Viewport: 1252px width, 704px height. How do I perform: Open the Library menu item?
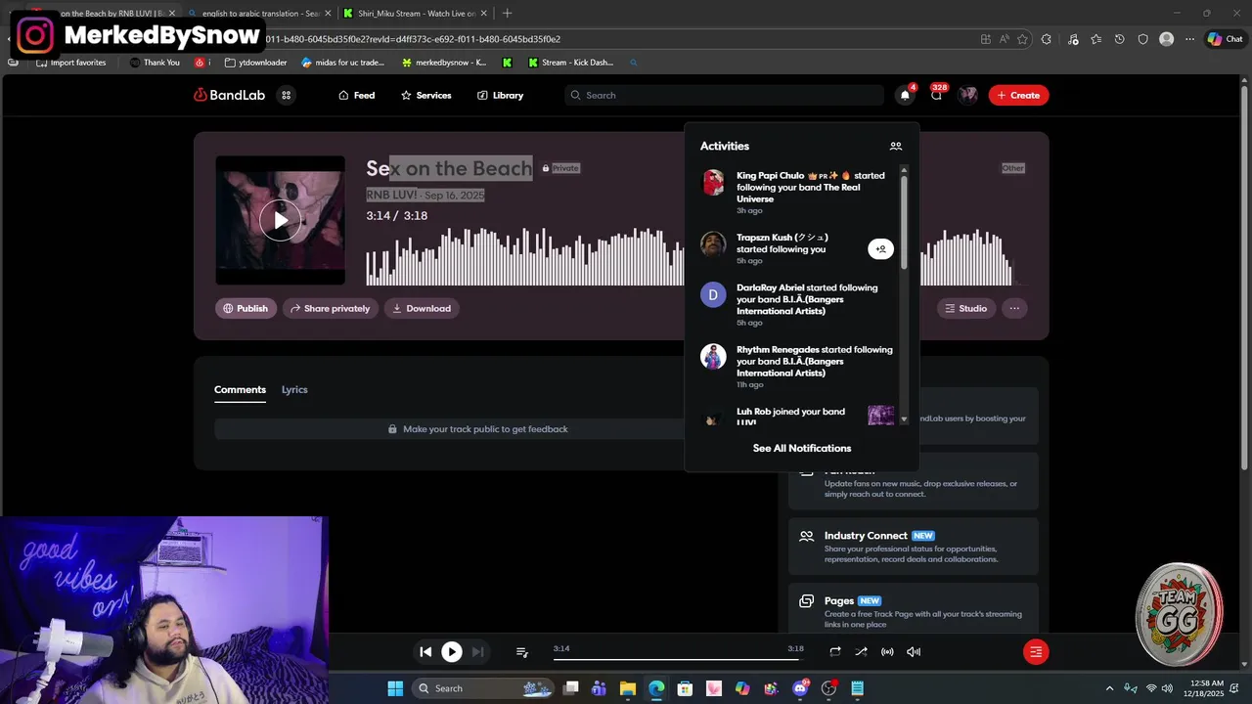[x=501, y=95]
